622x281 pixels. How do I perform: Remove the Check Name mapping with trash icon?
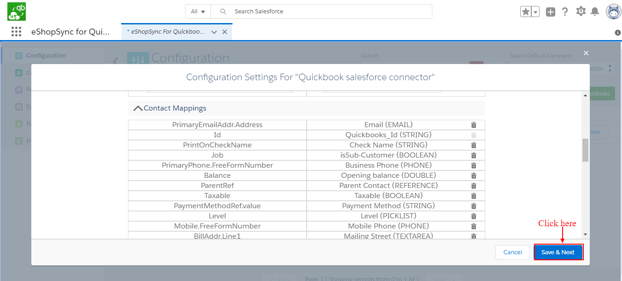click(x=473, y=145)
